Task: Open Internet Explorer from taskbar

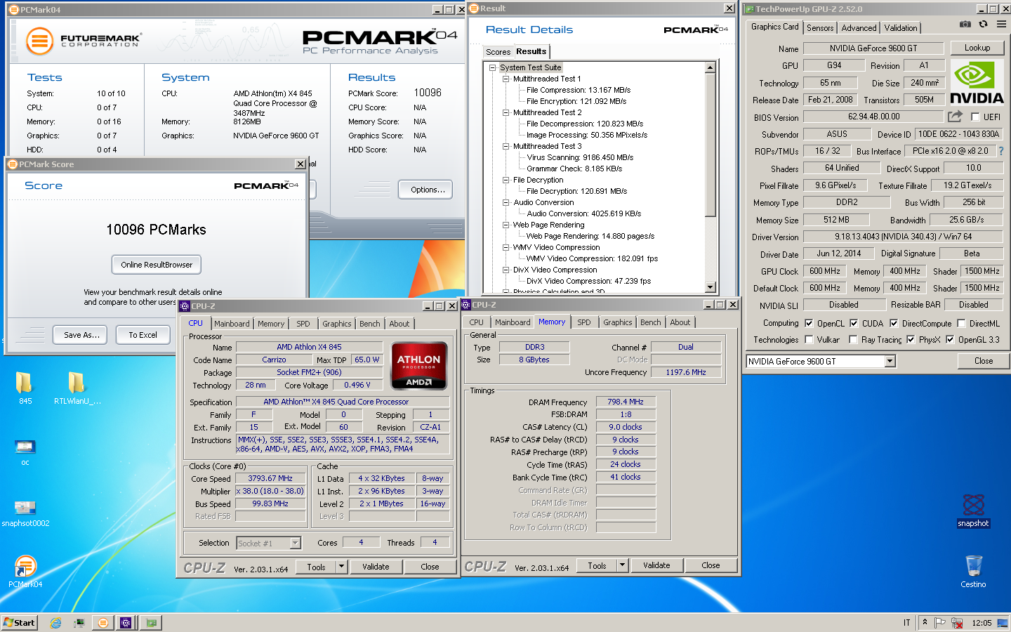Action: pos(55,623)
